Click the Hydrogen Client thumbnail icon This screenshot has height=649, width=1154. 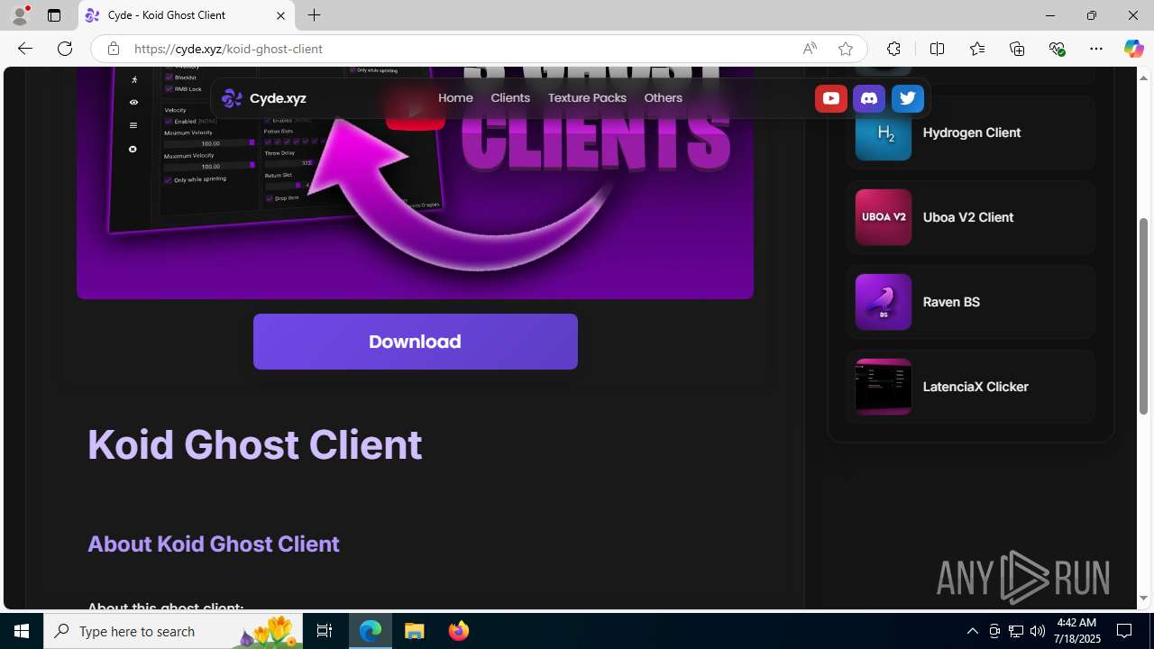(x=883, y=133)
